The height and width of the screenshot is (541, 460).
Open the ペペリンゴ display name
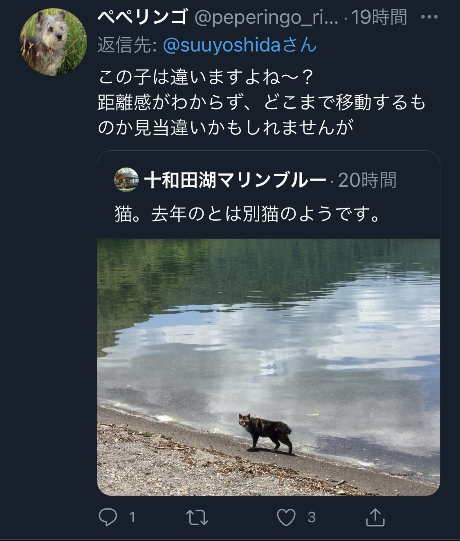(143, 17)
